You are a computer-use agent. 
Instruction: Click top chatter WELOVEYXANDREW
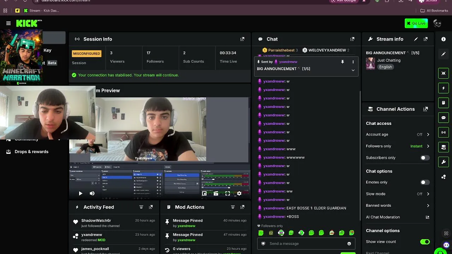pyautogui.click(x=327, y=50)
